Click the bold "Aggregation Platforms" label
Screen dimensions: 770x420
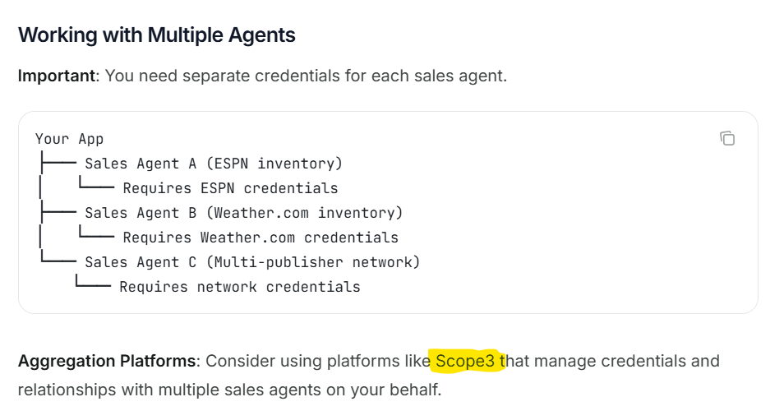point(107,361)
